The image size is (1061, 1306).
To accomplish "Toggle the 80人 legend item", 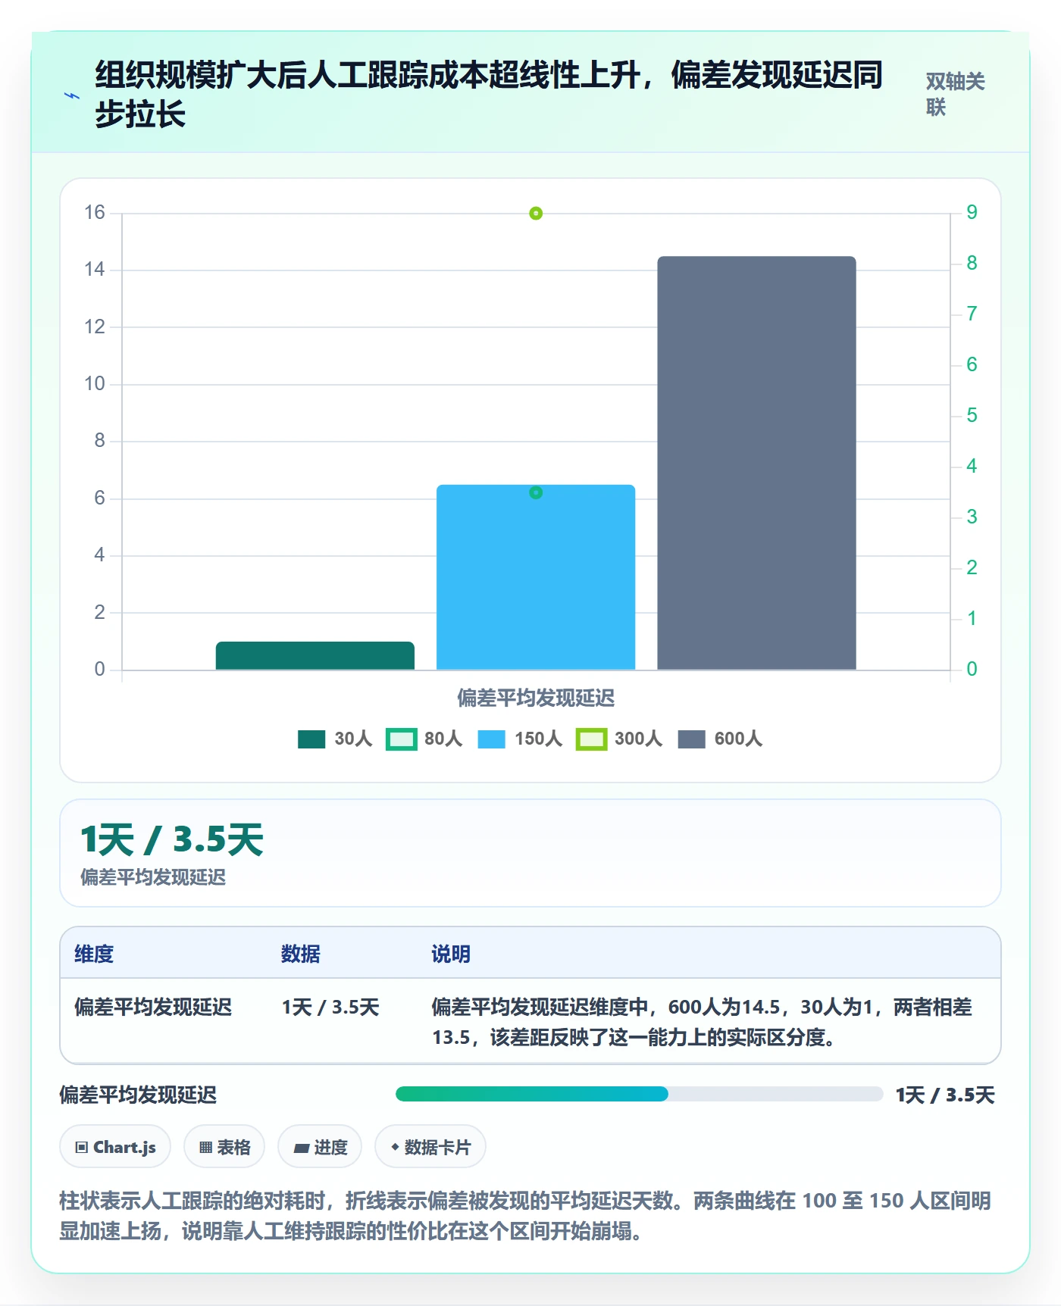I will point(424,739).
